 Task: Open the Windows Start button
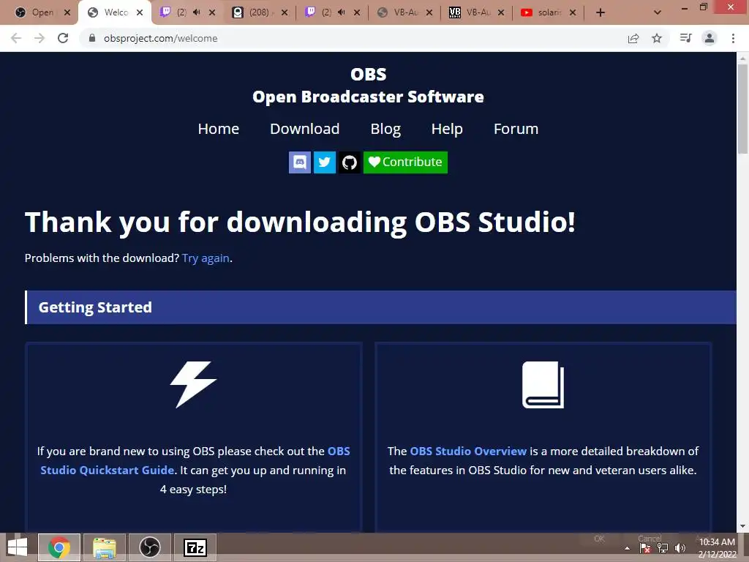(18, 547)
